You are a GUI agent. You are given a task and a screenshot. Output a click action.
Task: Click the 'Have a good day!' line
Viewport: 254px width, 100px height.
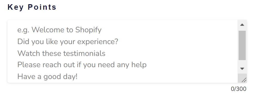(47, 77)
